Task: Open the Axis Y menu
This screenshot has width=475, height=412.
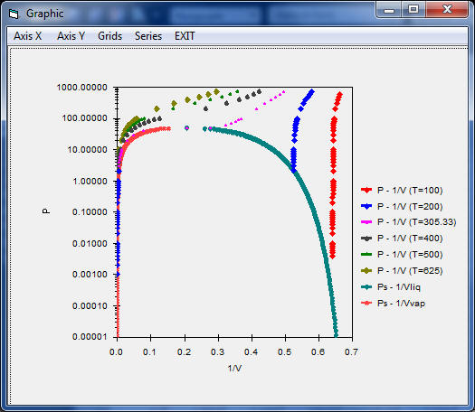Action: pyautogui.click(x=71, y=36)
